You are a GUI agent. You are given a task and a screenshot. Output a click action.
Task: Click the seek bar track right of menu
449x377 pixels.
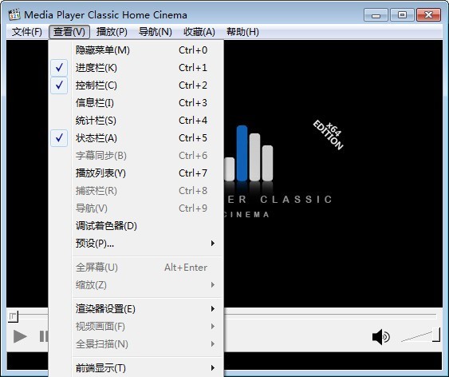(x=330, y=316)
